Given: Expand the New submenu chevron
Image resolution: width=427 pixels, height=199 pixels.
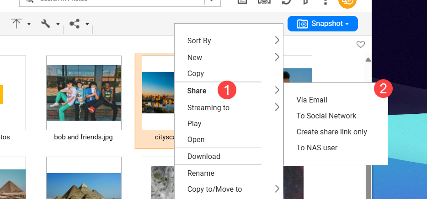Looking at the screenshot, I should pos(277,57).
